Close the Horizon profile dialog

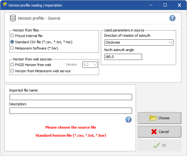(180, 5)
